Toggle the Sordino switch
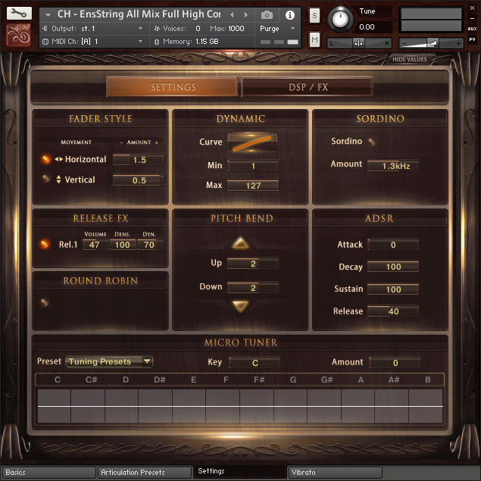The width and height of the screenshot is (481, 481). point(372,141)
